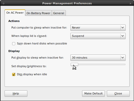Close the Power Management Preferences window
Image resolution: width=134 pixels, height=101 pixels.
pyautogui.click(x=130, y=4)
